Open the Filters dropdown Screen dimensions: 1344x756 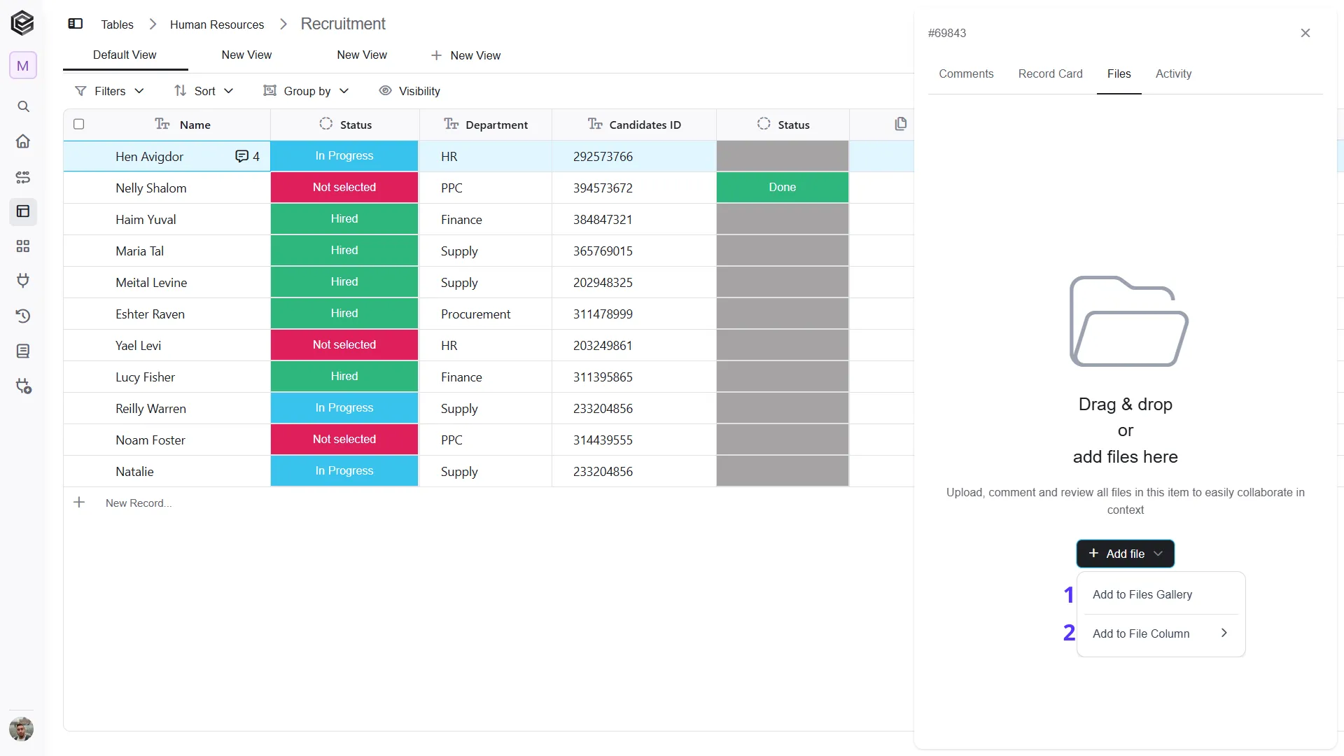[110, 91]
